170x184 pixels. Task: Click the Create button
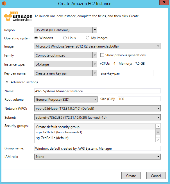(x=131, y=176)
